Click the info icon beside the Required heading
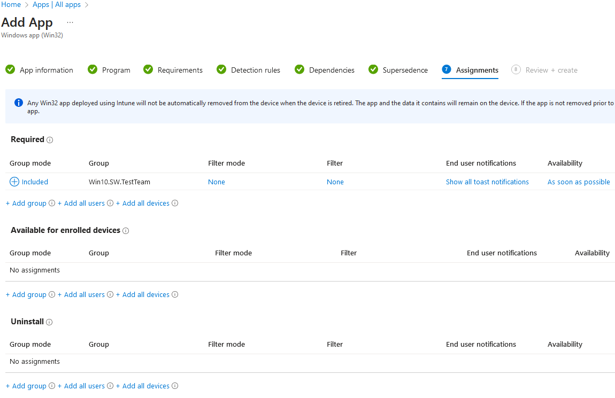This screenshot has height=398, width=615. tap(50, 140)
